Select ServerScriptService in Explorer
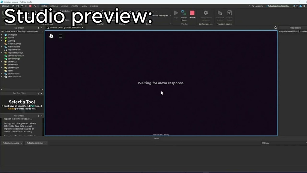307x173 pixels. point(16,56)
